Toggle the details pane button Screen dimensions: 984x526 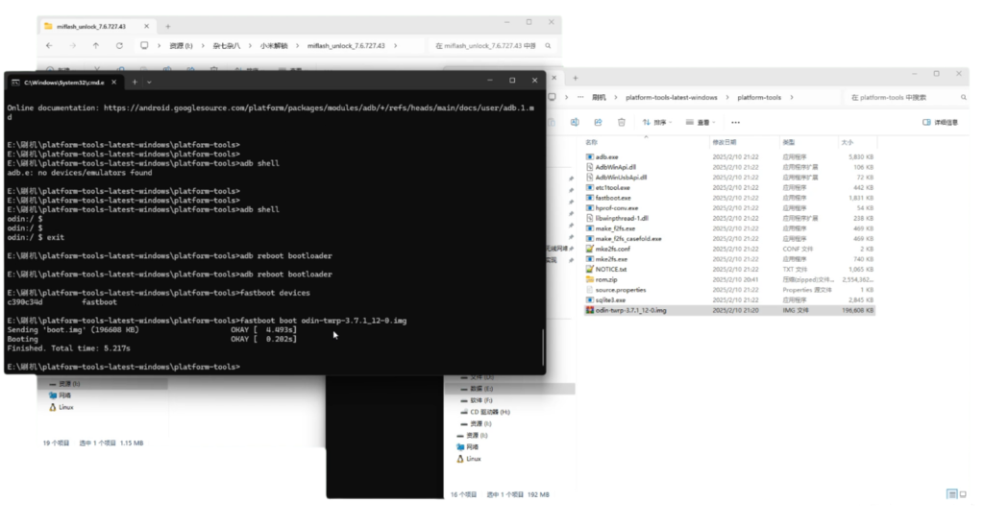point(939,122)
